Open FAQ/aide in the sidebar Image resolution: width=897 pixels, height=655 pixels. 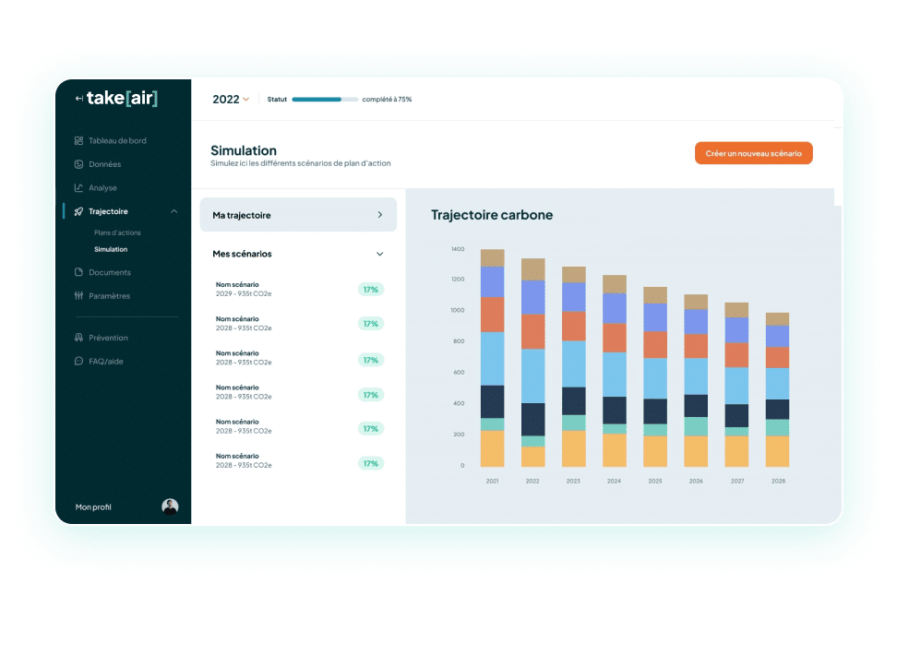pyautogui.click(x=106, y=361)
